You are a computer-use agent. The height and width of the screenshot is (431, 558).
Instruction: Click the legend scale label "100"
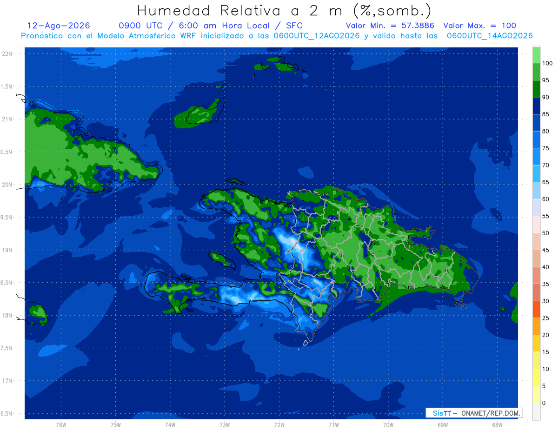point(547,63)
